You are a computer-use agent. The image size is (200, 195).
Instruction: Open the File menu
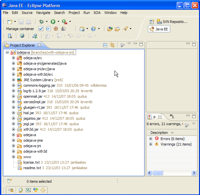[x=6, y=13]
